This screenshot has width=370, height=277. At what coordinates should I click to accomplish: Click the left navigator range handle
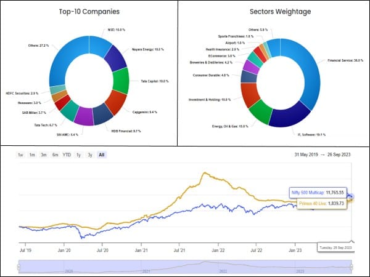[19, 267]
